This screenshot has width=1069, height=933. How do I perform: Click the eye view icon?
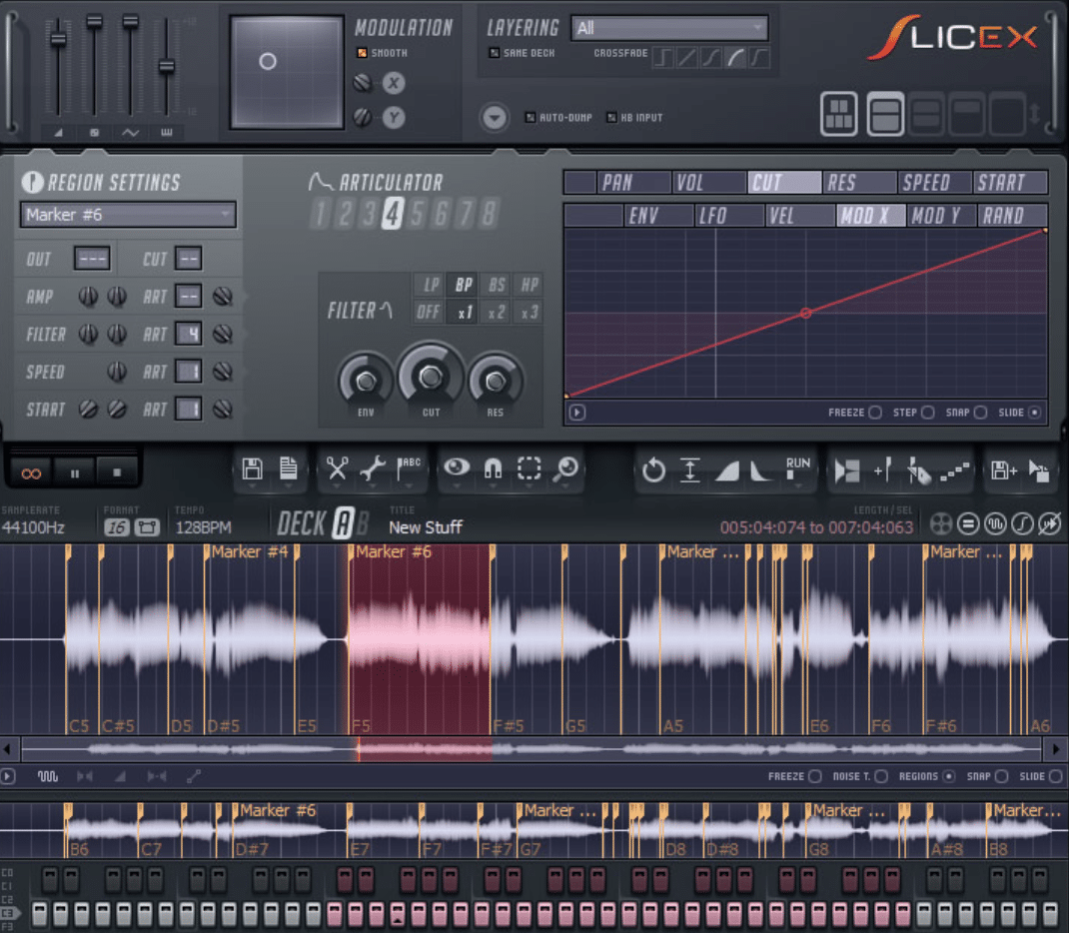pyautogui.click(x=457, y=467)
